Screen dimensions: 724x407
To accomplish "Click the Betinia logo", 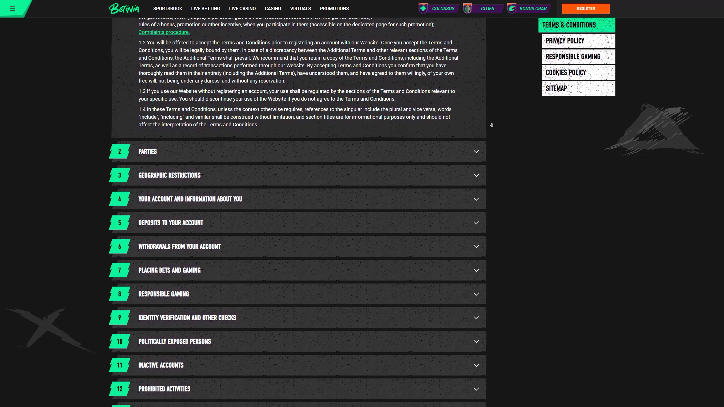I will pyautogui.click(x=124, y=8).
